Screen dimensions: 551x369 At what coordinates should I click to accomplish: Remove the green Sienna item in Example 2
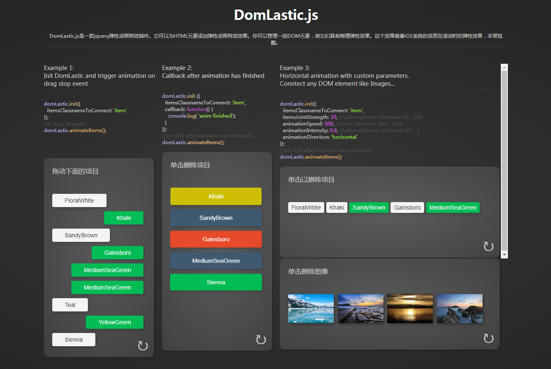[216, 282]
